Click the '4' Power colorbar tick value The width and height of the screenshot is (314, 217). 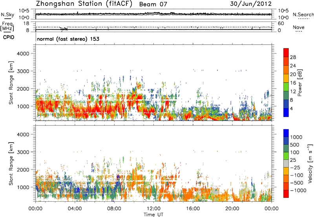tap(291, 108)
